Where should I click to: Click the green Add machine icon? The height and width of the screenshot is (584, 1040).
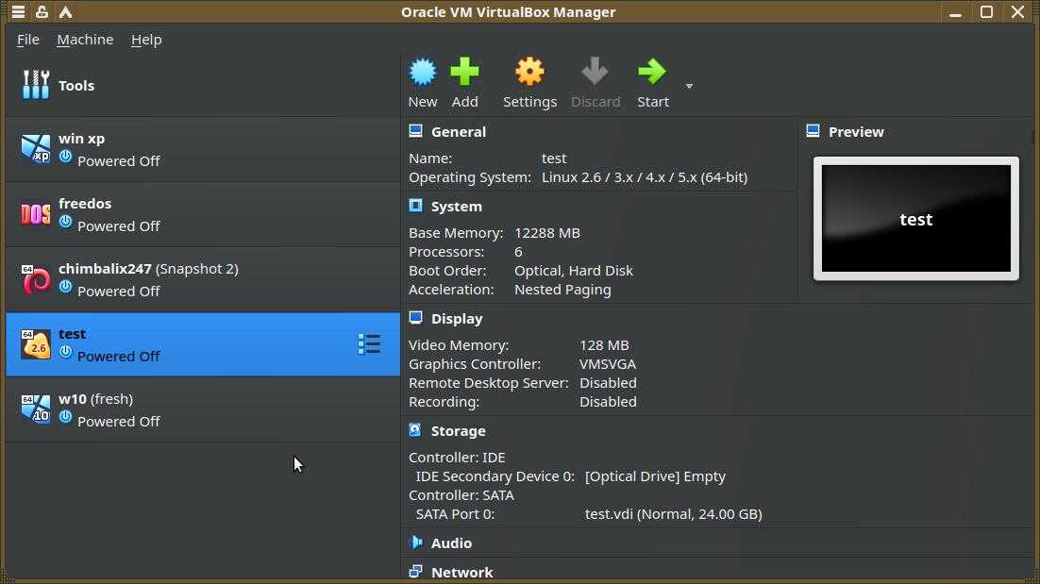(x=464, y=72)
